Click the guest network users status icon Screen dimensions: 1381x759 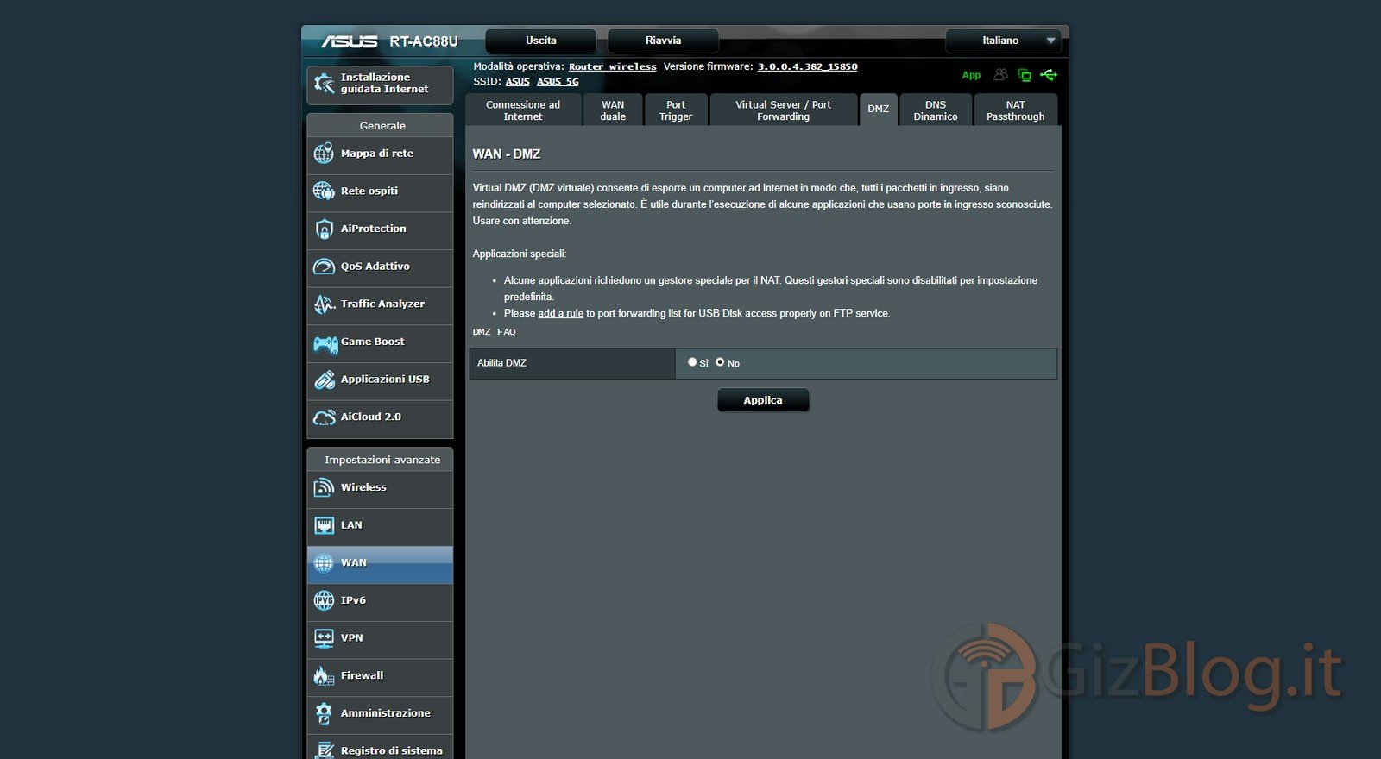[x=1000, y=75]
